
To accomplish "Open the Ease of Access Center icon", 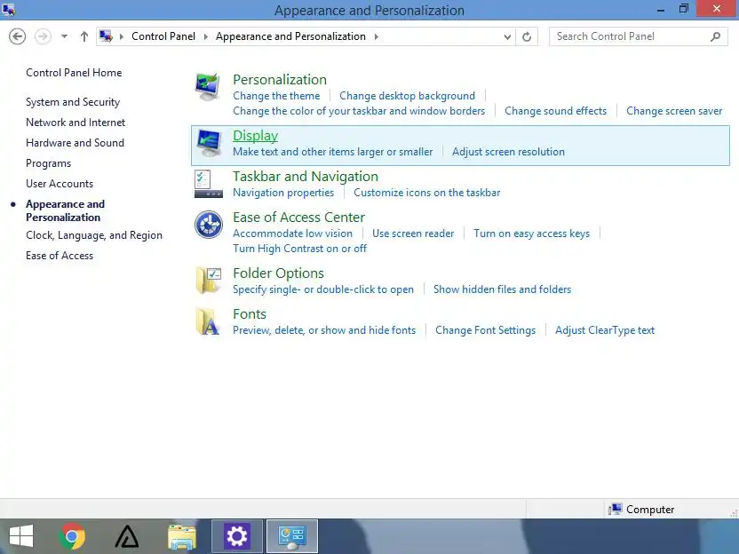I will pos(209,225).
